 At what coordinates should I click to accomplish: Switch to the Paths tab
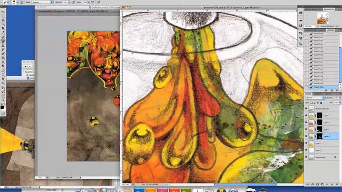pyautogui.click(x=328, y=94)
